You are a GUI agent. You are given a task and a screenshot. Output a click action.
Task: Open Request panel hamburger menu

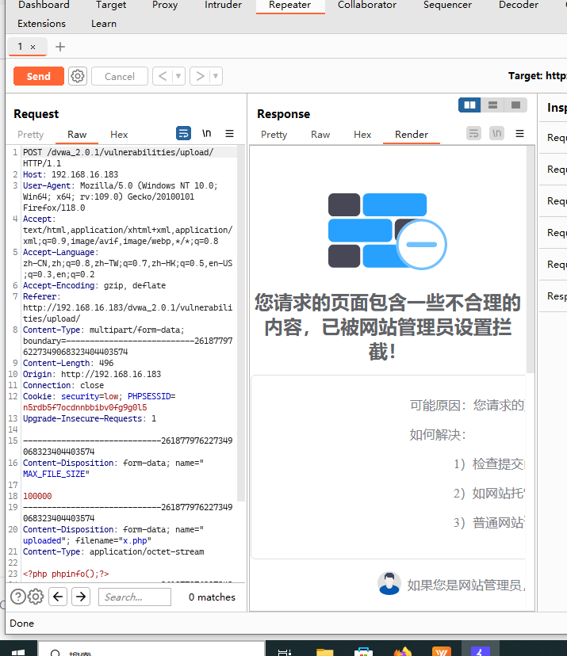click(229, 133)
